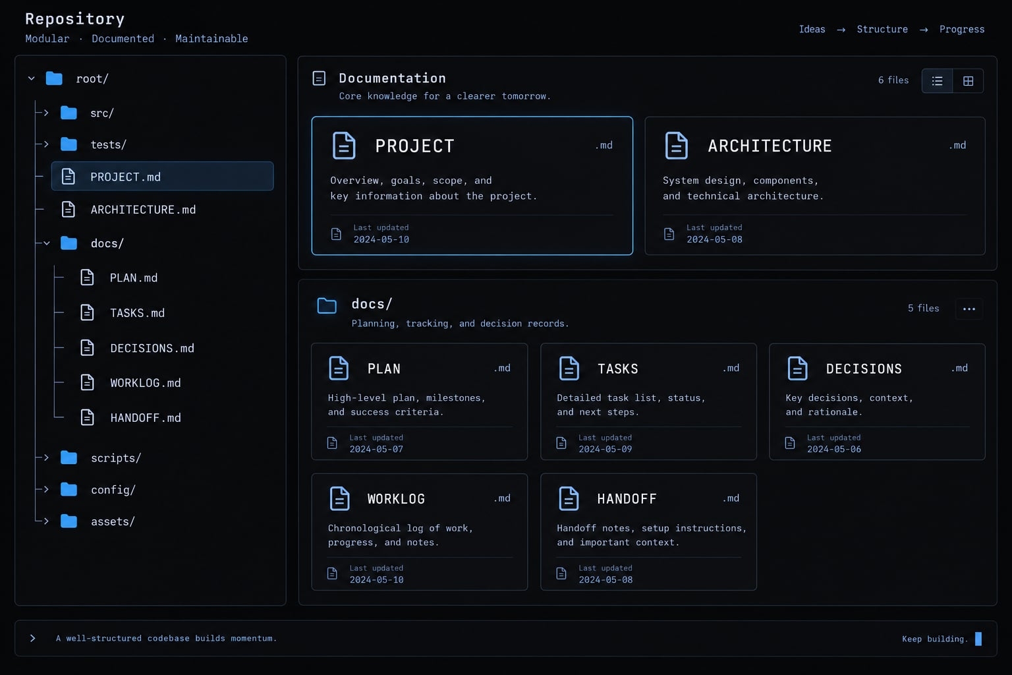Viewport: 1012px width, 675px height.
Task: Click the PROJECT.md file icon in tree
Action: click(x=68, y=176)
